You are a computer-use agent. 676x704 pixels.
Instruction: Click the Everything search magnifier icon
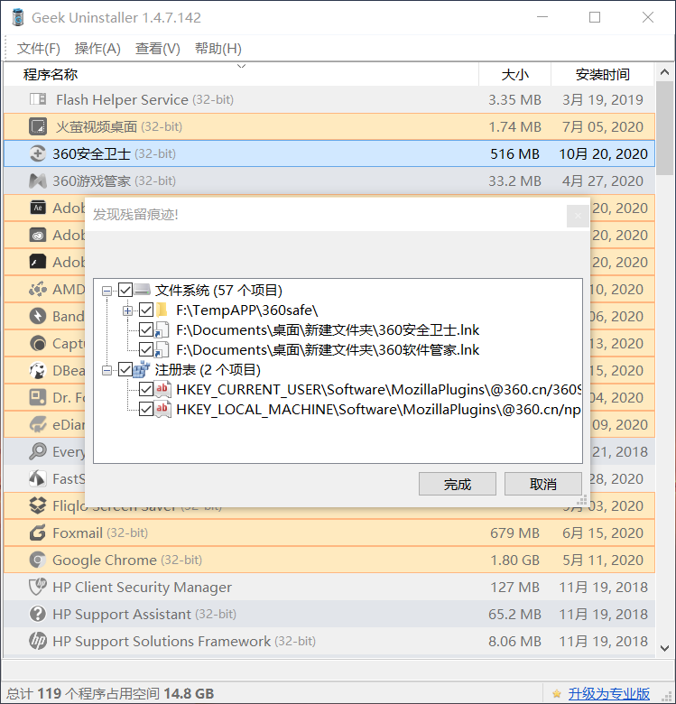coord(38,451)
